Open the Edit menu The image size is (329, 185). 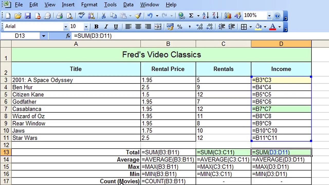click(33, 5)
